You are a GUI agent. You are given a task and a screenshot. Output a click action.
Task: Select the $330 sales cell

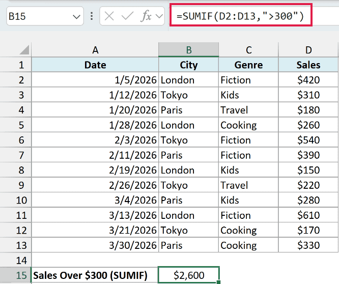(308, 245)
